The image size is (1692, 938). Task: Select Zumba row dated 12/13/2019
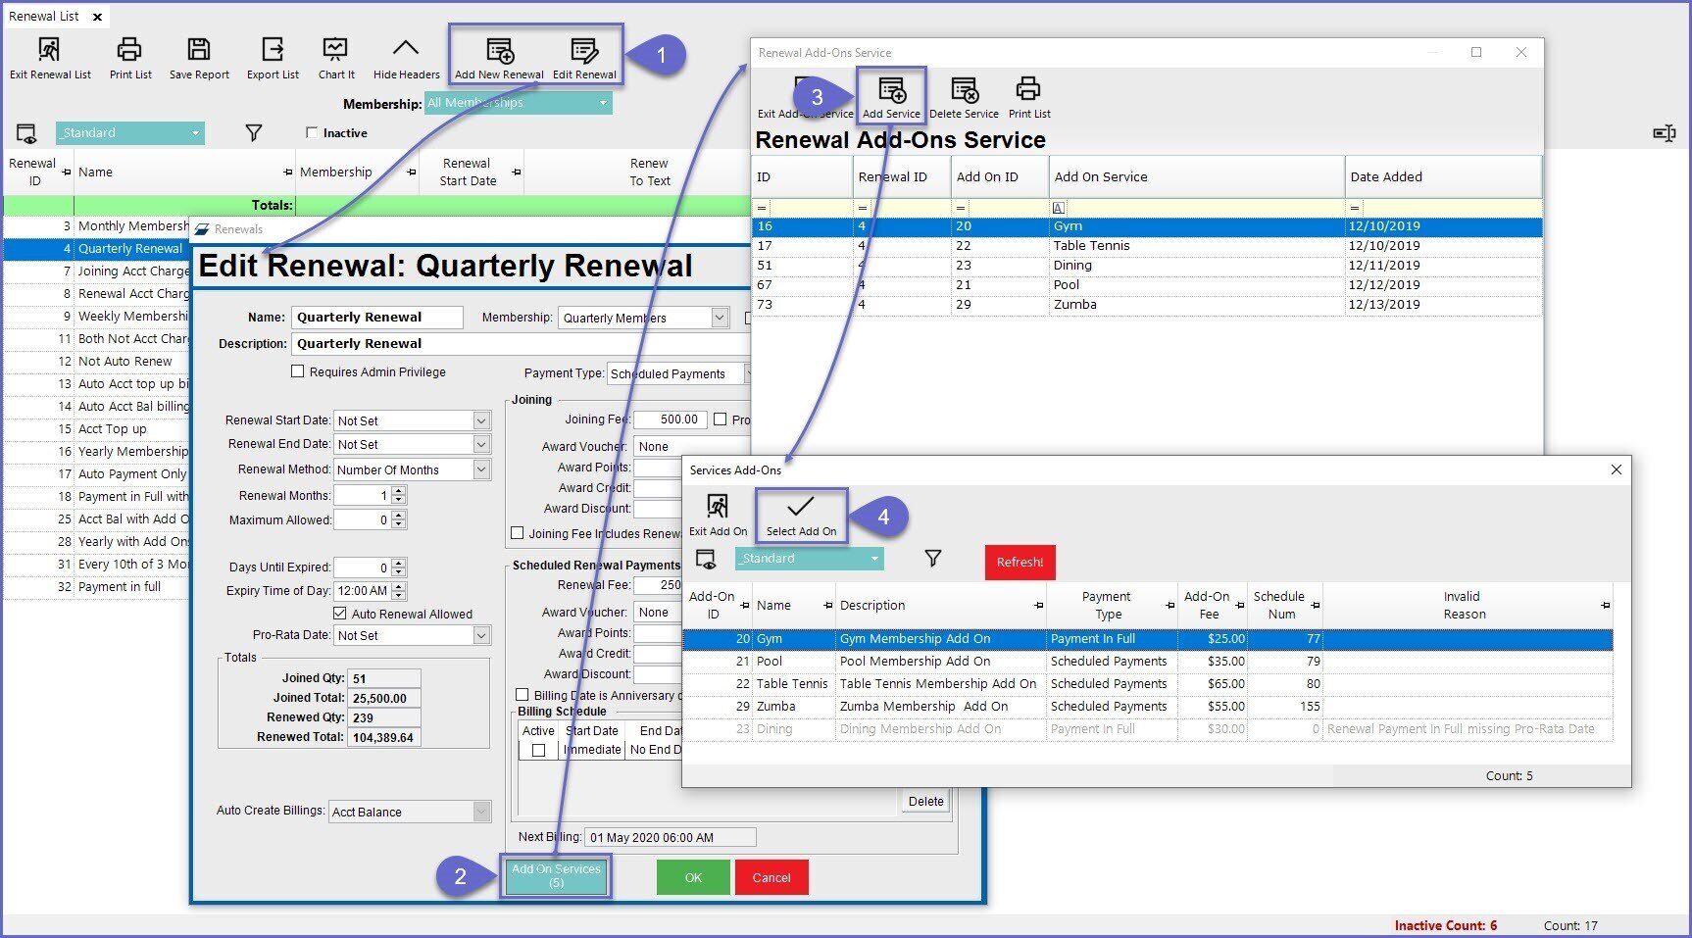pyautogui.click(x=1147, y=305)
